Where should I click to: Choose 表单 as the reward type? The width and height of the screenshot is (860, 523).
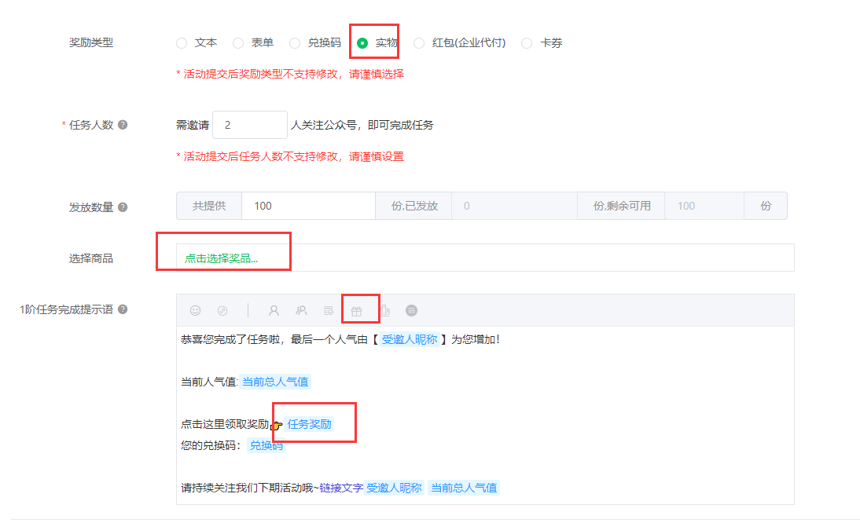(238, 42)
